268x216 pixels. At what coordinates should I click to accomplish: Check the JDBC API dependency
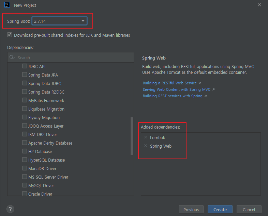[x=25, y=66]
